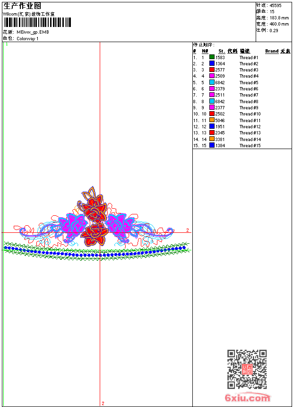Click thread code 1384
The height and width of the screenshot is (407, 293).
220,146
